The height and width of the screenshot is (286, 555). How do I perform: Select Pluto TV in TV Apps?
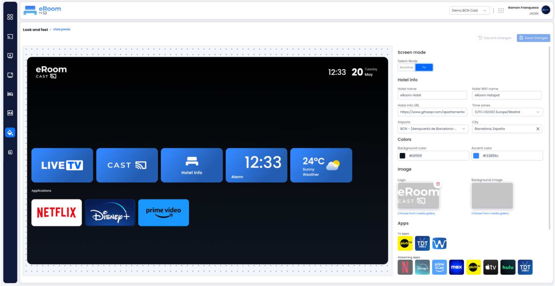click(405, 243)
